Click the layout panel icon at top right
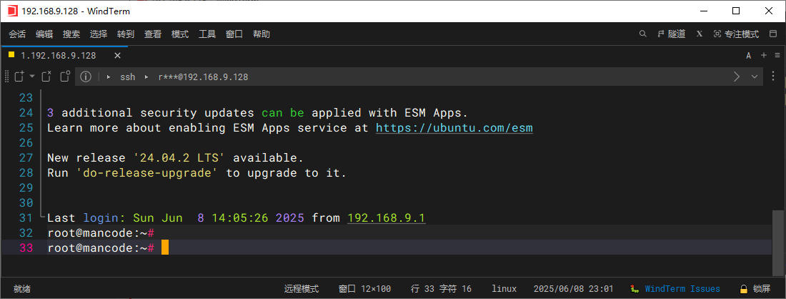786x299 pixels. pyautogui.click(x=772, y=34)
